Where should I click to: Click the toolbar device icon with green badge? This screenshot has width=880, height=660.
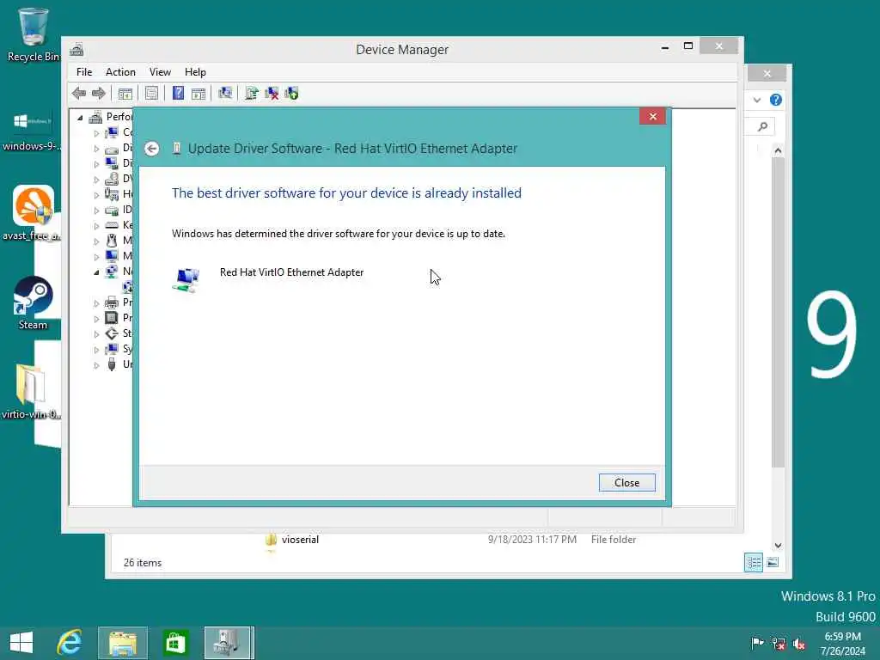click(292, 93)
